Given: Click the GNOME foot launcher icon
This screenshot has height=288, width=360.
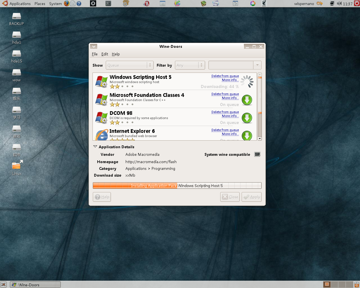Looking at the screenshot, I should (264, 3).
